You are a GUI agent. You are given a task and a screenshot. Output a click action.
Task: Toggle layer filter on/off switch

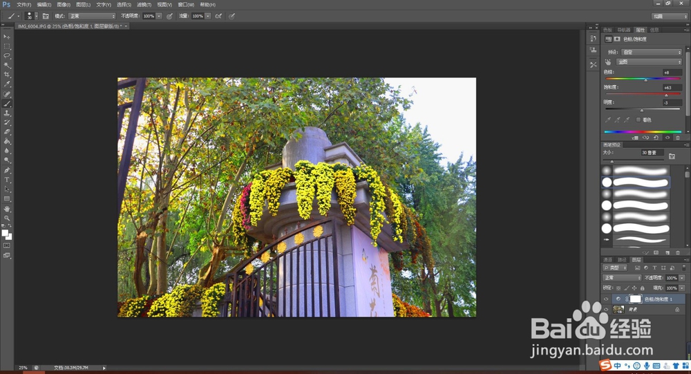tap(683, 268)
